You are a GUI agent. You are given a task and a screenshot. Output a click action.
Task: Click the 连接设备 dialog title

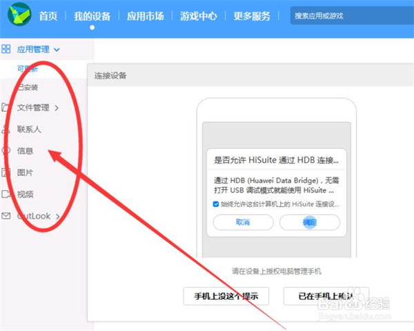coord(110,76)
